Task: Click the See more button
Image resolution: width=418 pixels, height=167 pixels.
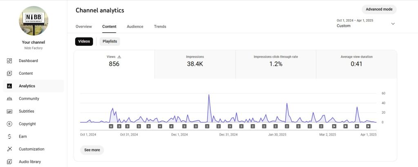Action: [92, 150]
